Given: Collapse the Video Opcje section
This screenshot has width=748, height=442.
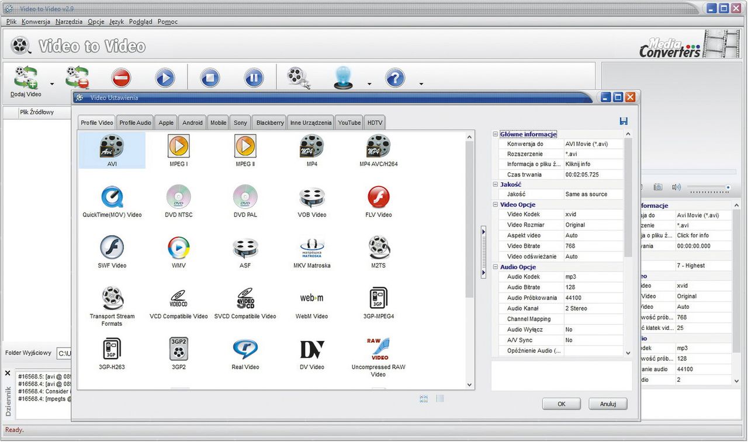Looking at the screenshot, I should coord(496,205).
